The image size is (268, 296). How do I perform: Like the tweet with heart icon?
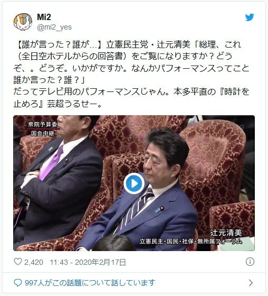pyautogui.click(x=18, y=262)
